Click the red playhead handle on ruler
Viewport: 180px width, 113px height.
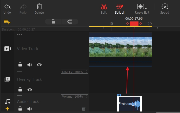134,23
